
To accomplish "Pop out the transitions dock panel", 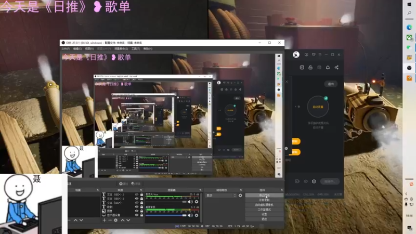I will click(x=241, y=190).
